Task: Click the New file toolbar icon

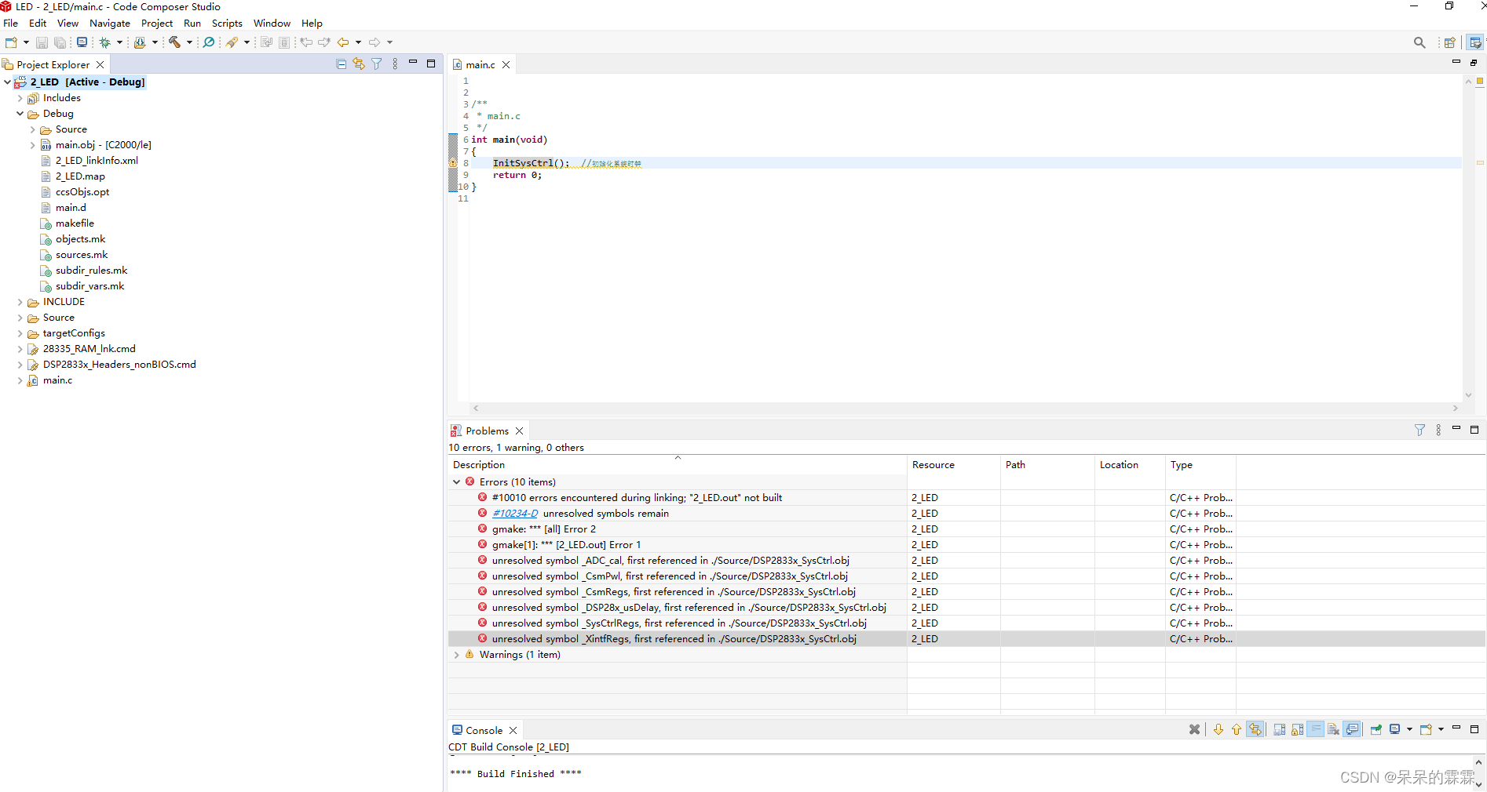Action: point(11,42)
